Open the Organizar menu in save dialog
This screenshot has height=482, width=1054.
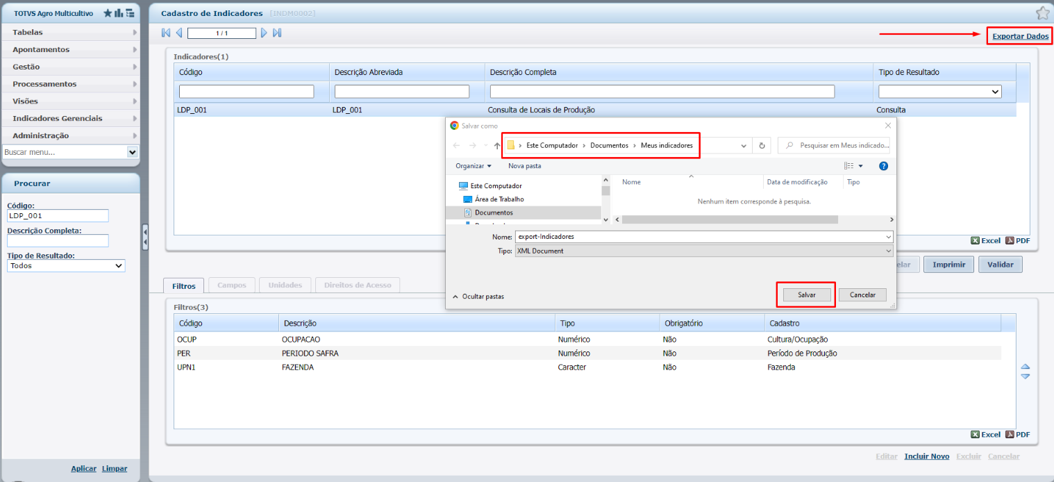click(x=474, y=166)
